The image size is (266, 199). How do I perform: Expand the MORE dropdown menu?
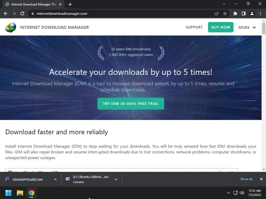(x=247, y=27)
